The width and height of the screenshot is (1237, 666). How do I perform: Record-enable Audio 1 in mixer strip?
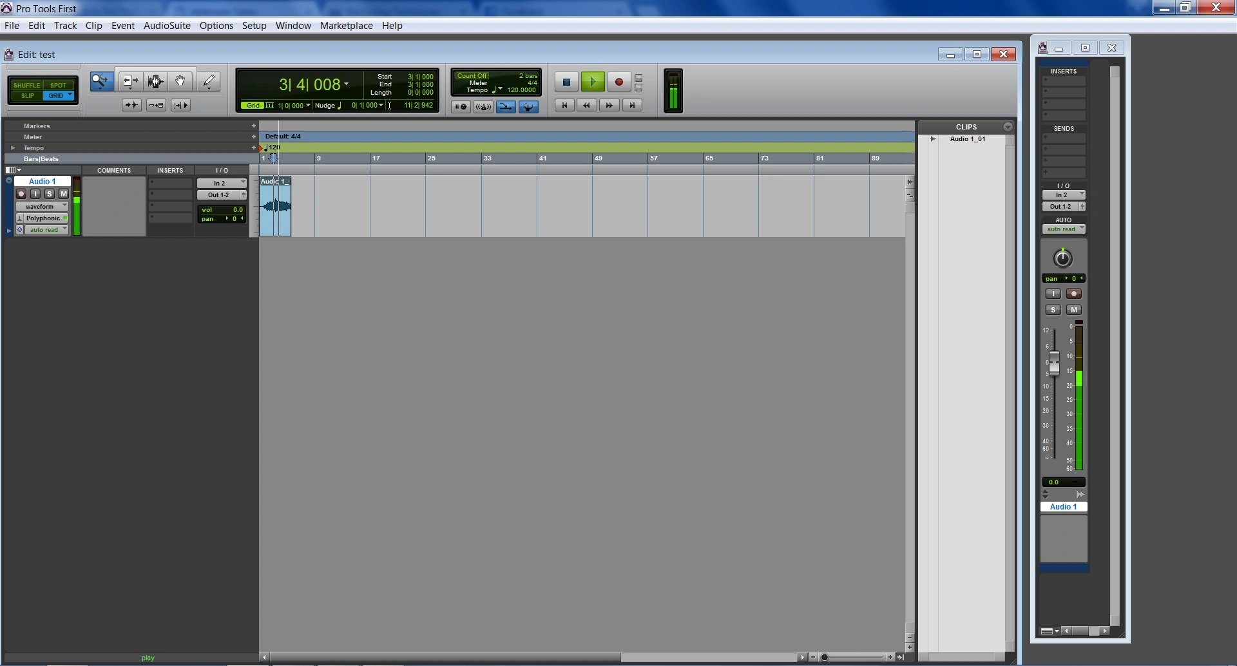coord(1073,294)
